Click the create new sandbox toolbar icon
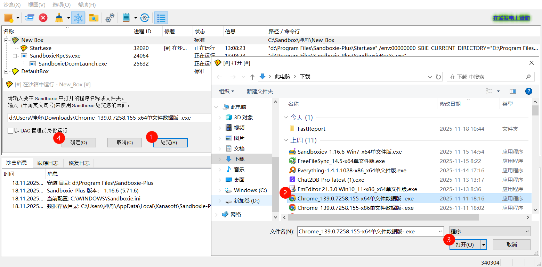The width and height of the screenshot is (542, 267). coord(8,18)
